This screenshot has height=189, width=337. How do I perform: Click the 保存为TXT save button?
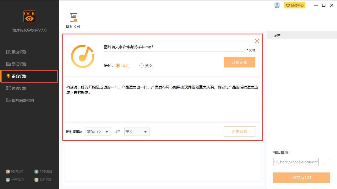[302, 178]
